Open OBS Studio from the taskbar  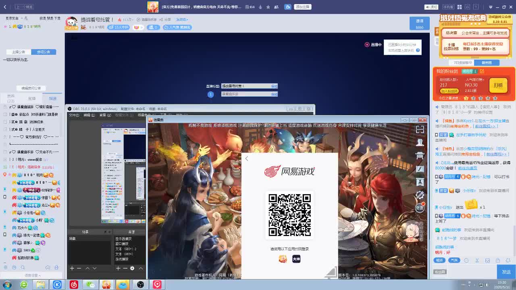[140, 285]
